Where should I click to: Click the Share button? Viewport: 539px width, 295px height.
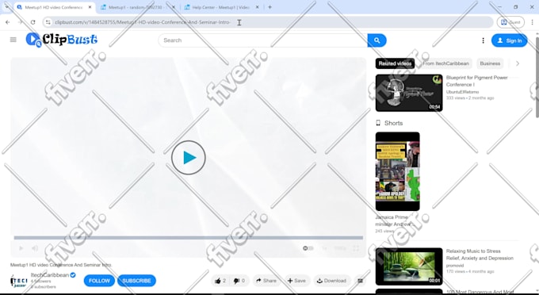pos(266,281)
